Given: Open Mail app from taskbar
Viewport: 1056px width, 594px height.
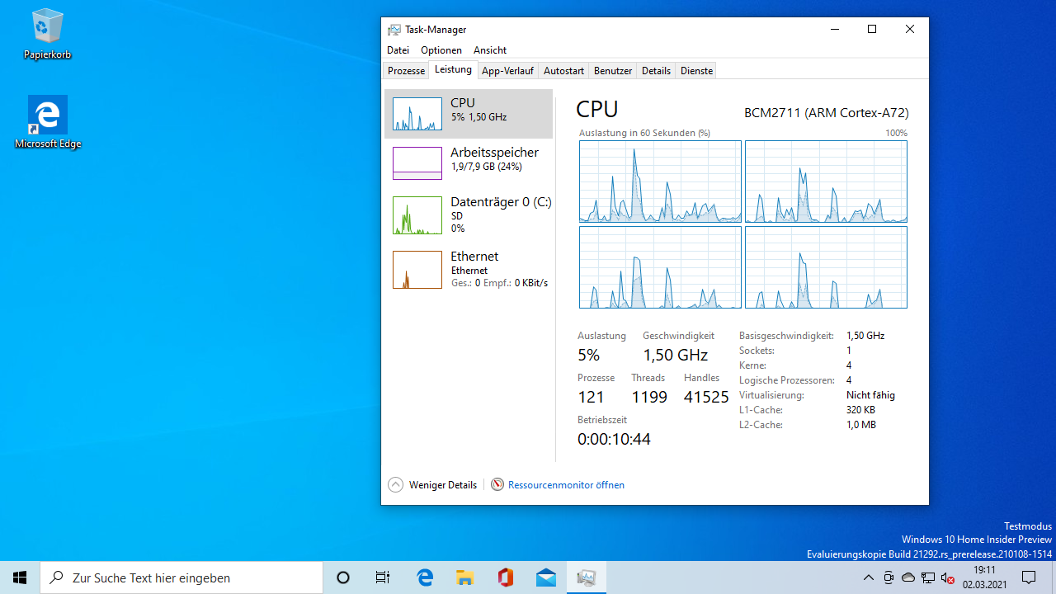Looking at the screenshot, I should (x=546, y=577).
